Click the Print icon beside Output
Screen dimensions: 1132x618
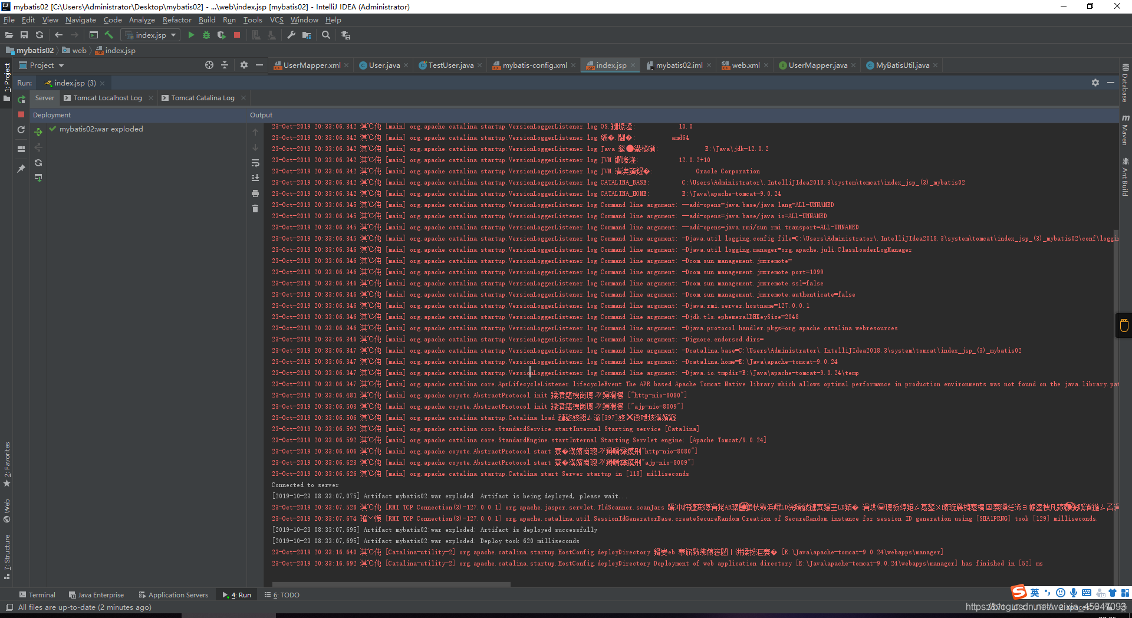coord(255,193)
